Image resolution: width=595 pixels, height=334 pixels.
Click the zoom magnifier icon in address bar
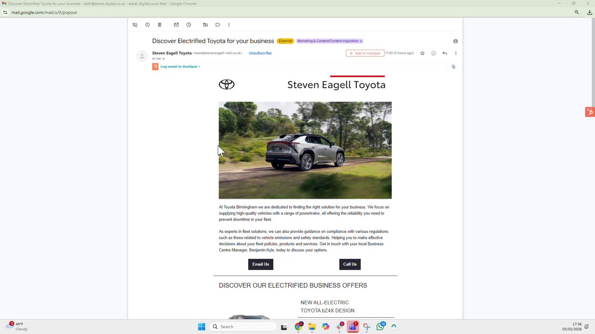577,13
